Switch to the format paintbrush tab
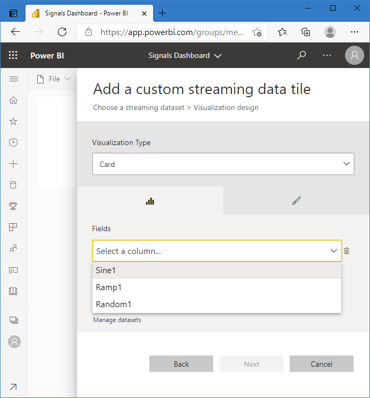This screenshot has height=398, width=370. (296, 201)
